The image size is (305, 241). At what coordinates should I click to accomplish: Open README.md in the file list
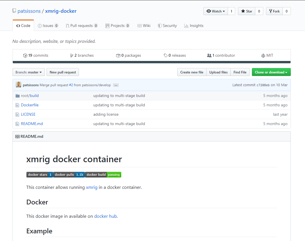pyautogui.click(x=32, y=124)
